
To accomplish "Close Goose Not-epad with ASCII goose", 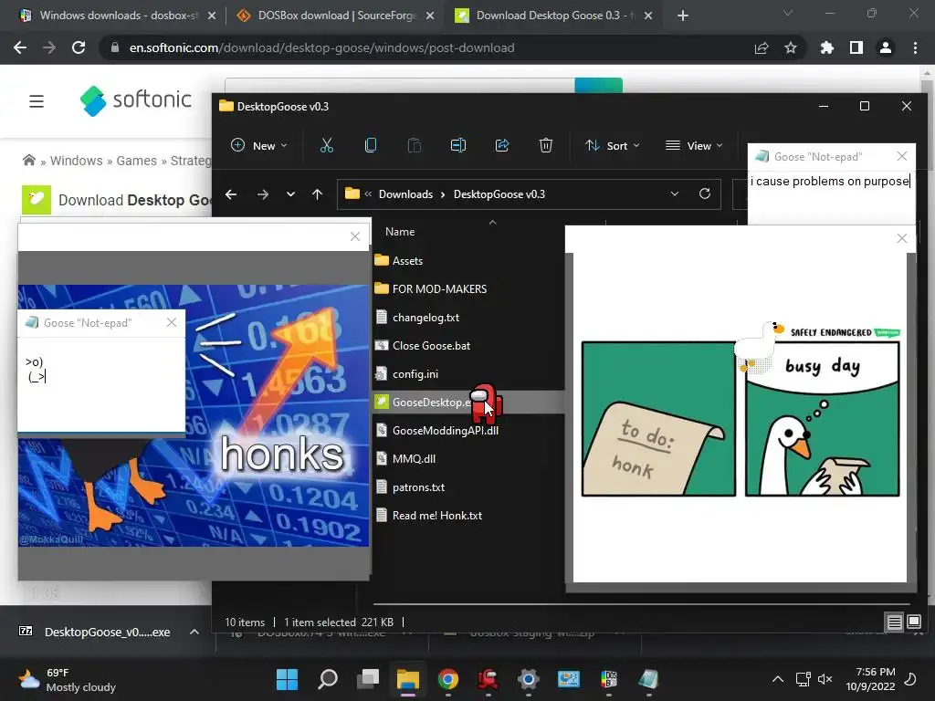I will pyautogui.click(x=172, y=322).
